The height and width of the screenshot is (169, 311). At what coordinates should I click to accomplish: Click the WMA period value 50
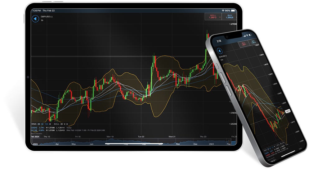point(42,124)
